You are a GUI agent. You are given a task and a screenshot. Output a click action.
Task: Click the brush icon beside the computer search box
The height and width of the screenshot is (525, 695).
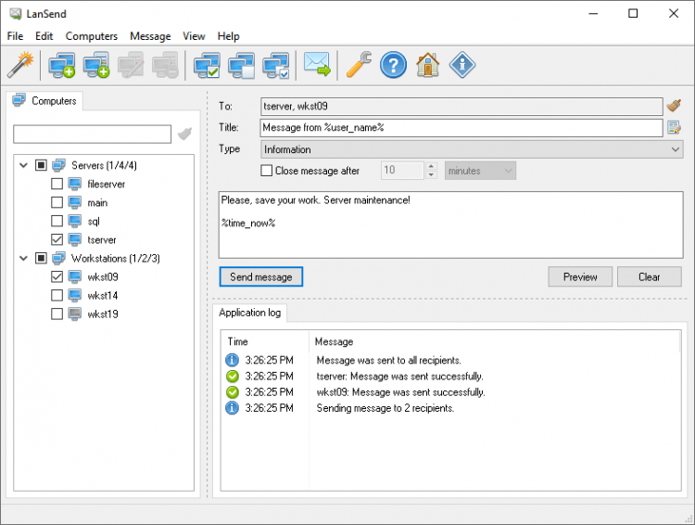click(x=184, y=134)
